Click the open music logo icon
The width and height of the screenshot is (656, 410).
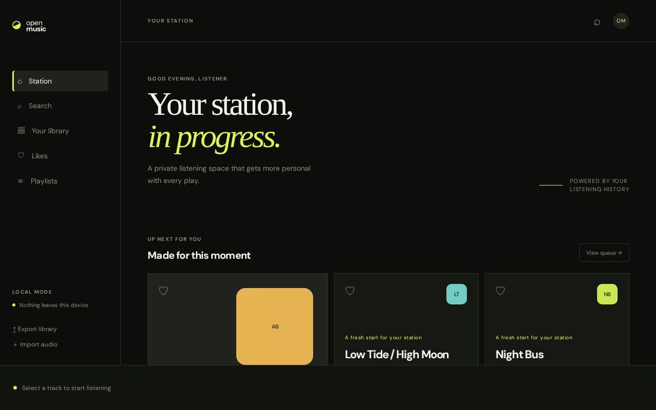16,25
